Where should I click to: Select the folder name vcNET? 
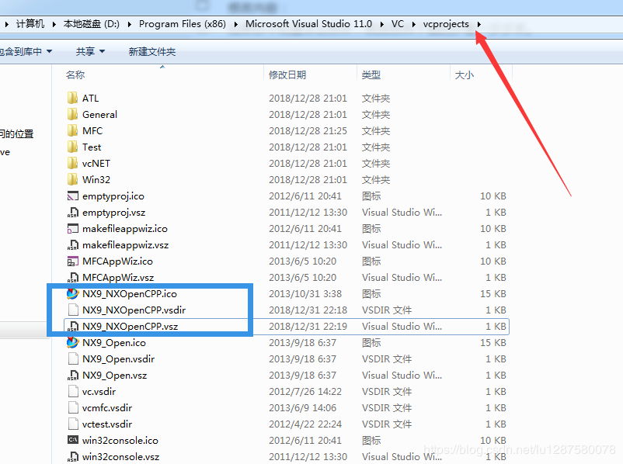pyautogui.click(x=96, y=163)
